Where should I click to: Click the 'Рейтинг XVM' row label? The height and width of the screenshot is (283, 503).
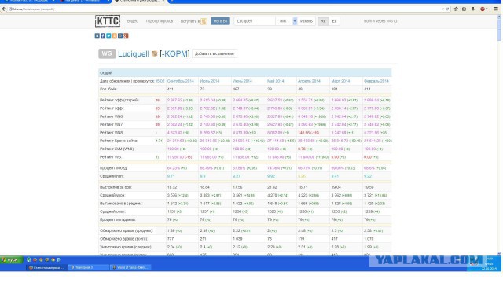(117, 149)
